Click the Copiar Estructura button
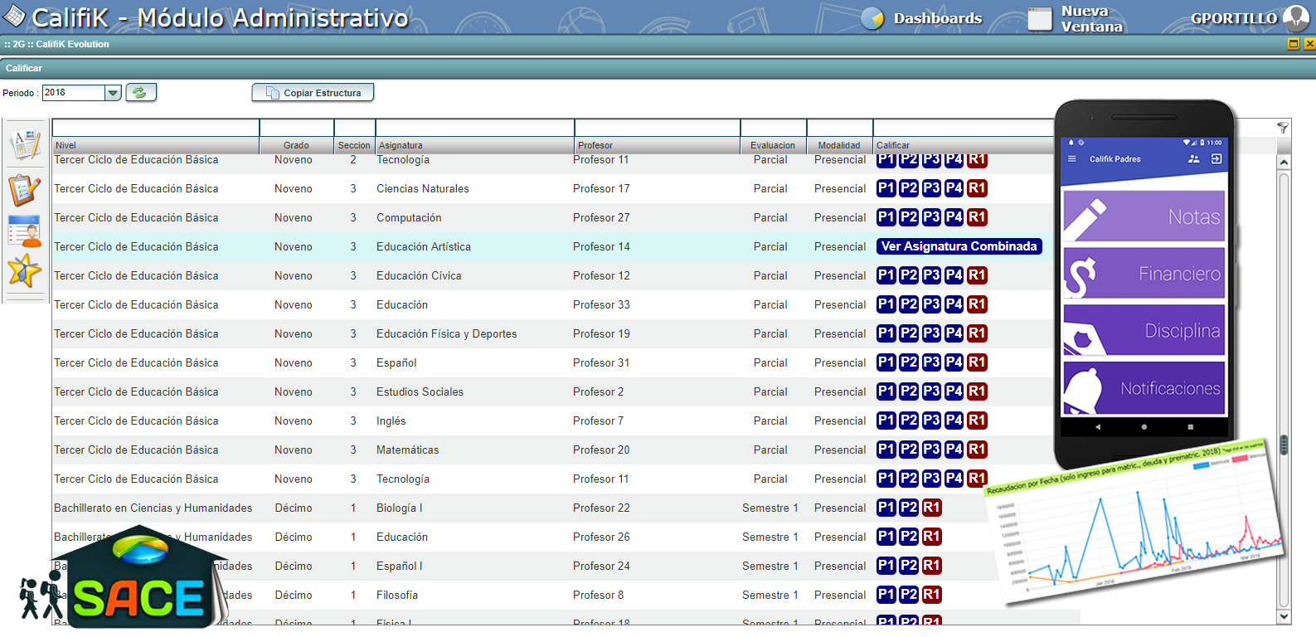This screenshot has width=1316, height=637. pos(313,93)
